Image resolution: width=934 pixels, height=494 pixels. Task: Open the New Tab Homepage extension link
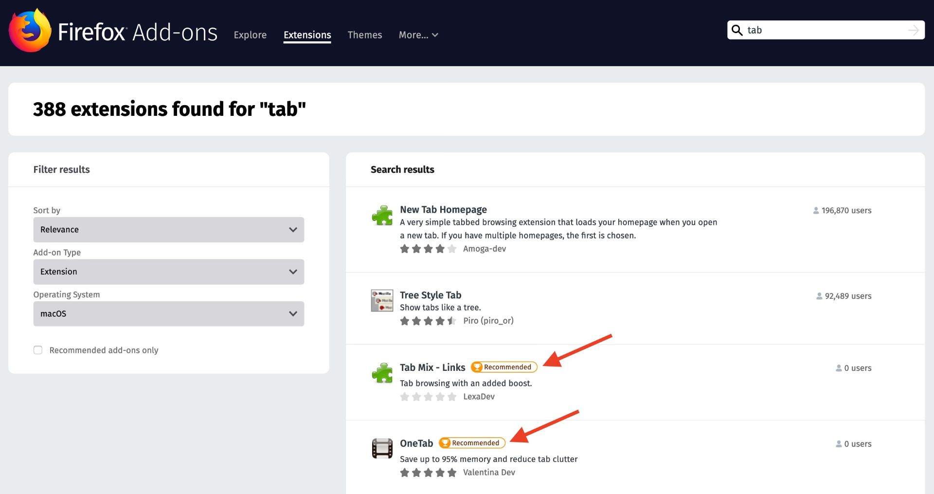[x=443, y=209]
